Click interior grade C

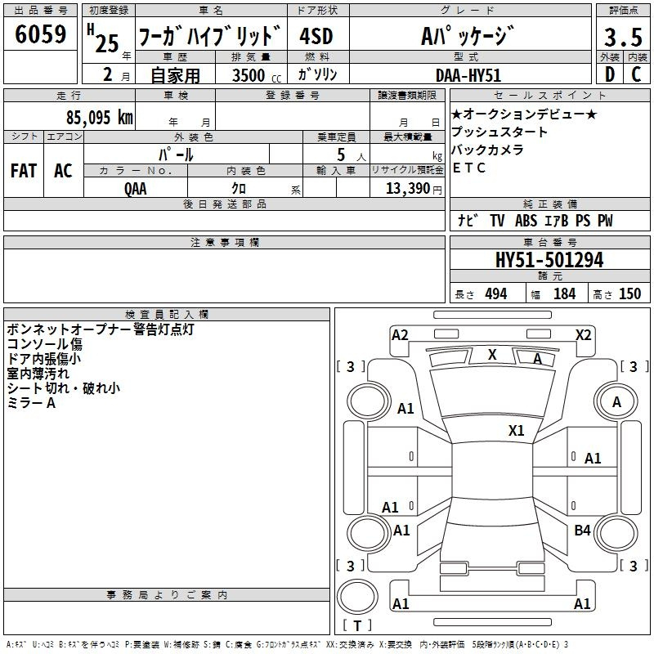(x=636, y=74)
